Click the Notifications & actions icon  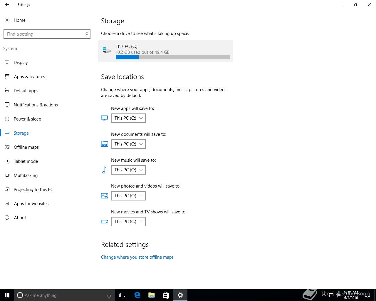[7, 105]
